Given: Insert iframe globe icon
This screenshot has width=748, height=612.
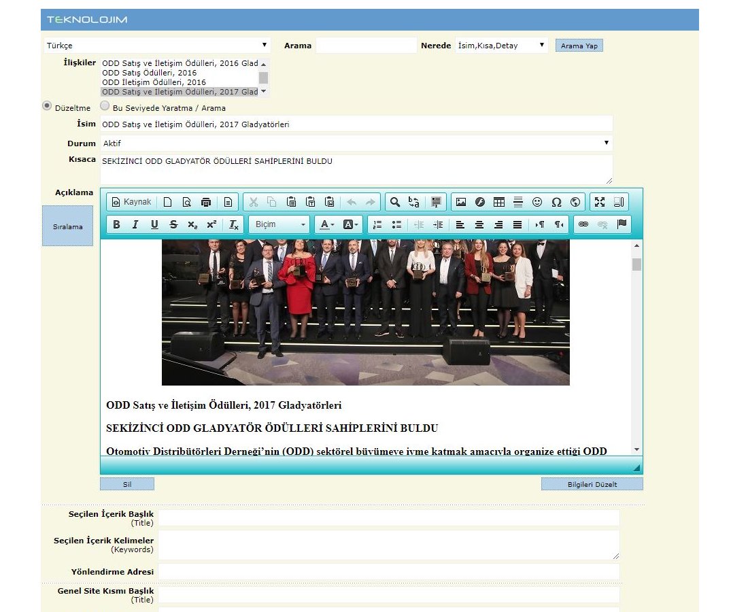Looking at the screenshot, I should (575, 202).
